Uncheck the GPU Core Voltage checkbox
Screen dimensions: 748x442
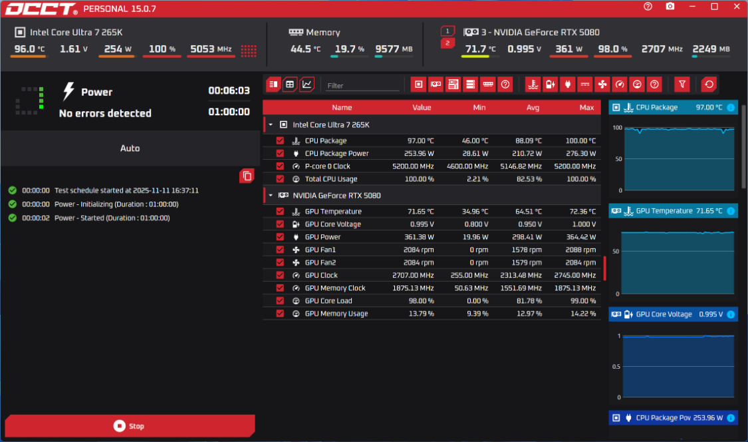coord(280,224)
